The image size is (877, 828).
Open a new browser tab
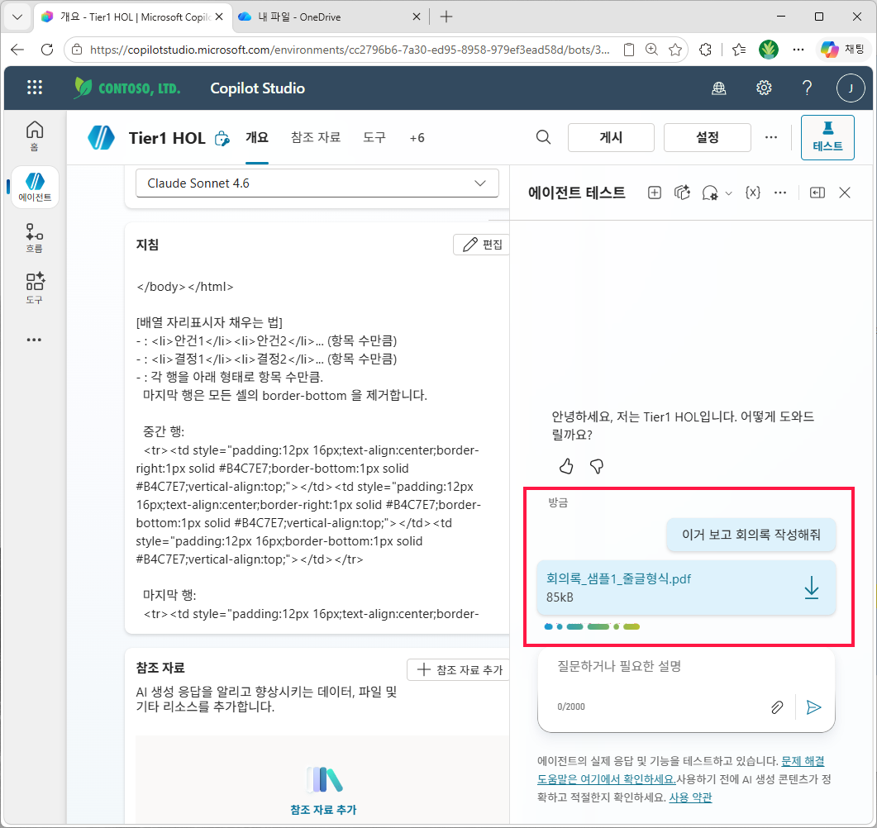coord(446,17)
